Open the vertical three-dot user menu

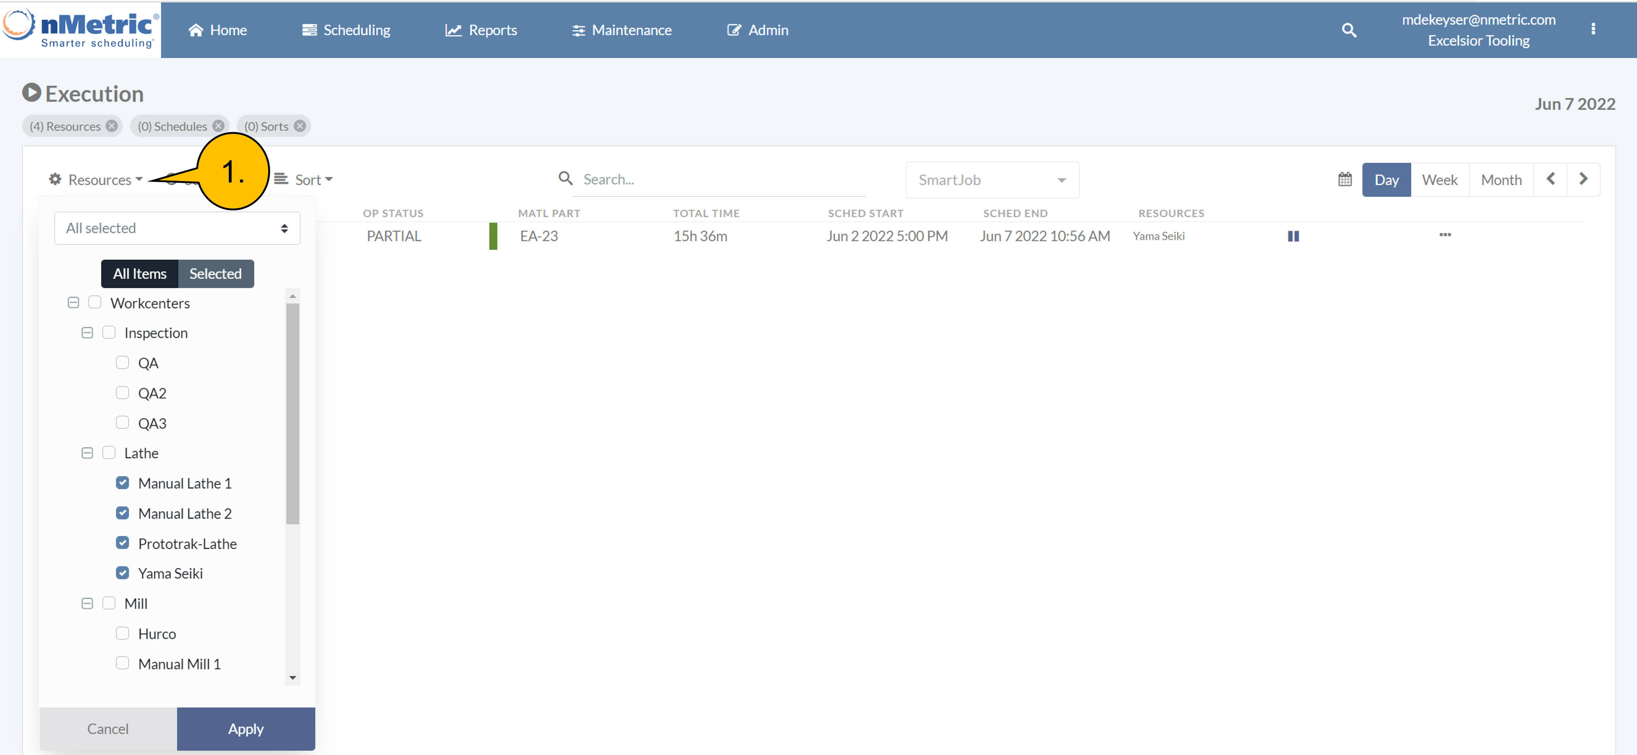1592,29
